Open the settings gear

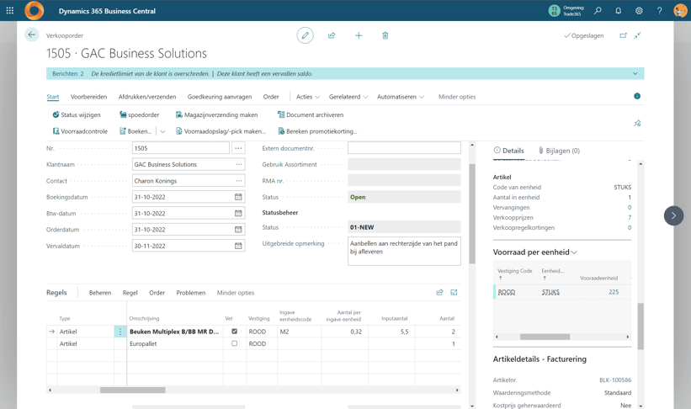(x=639, y=11)
